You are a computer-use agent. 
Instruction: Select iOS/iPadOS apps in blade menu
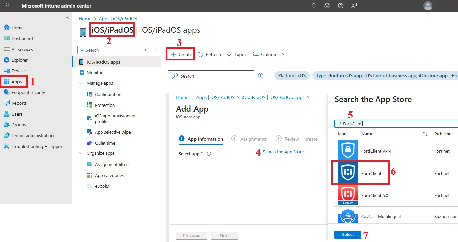tap(117, 62)
